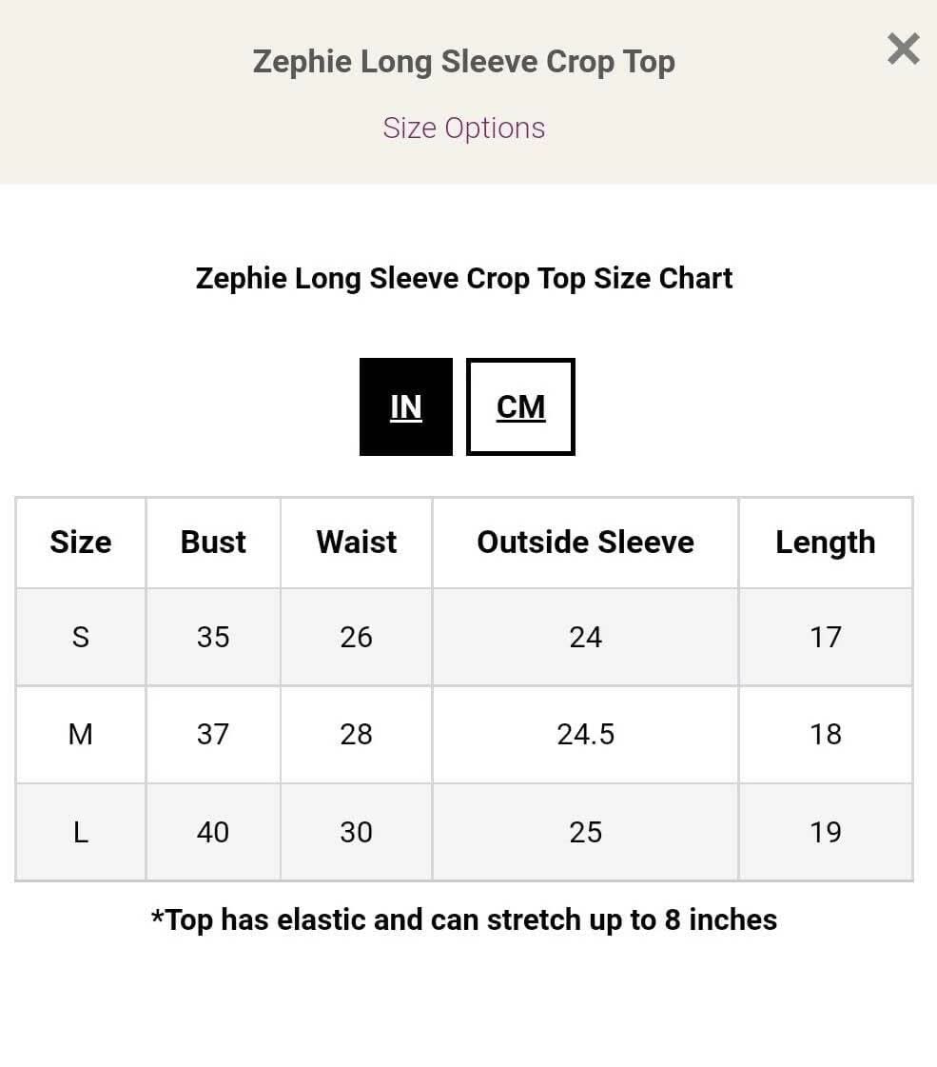
Task: Click the Bust column header
Action: 213,542
